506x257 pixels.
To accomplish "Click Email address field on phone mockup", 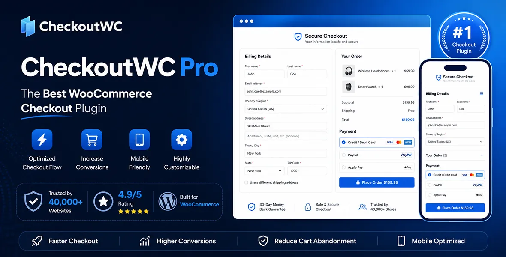I will click(455, 125).
